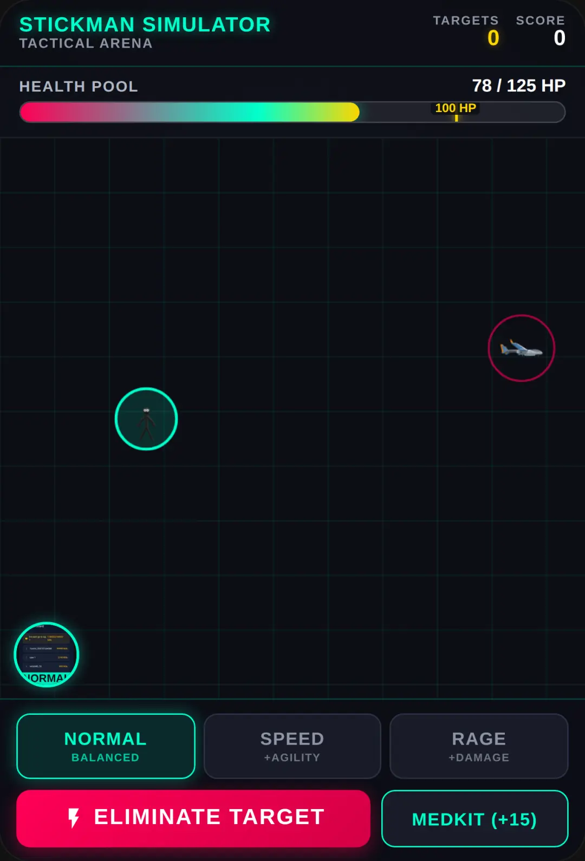Click the 78 / 125 HP readout
585x861 pixels.
[519, 86]
